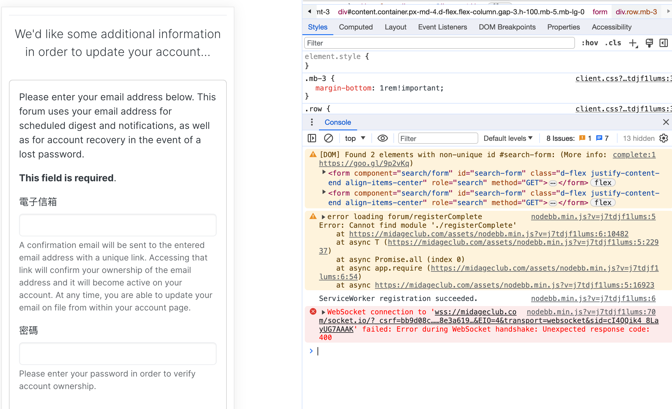Image resolution: width=672 pixels, height=409 pixels.
Task: Toggle the :hov element state panel
Action: point(590,43)
